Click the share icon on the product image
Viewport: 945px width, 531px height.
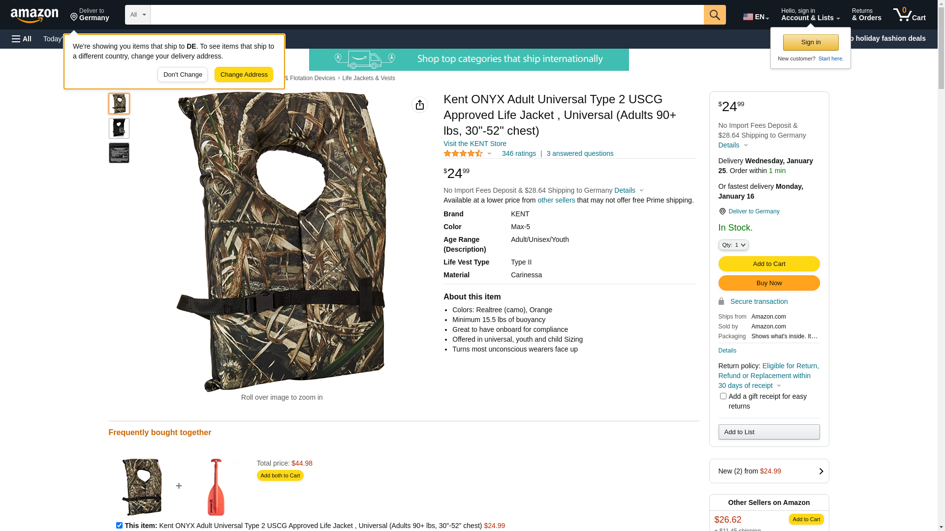pyautogui.click(x=419, y=105)
